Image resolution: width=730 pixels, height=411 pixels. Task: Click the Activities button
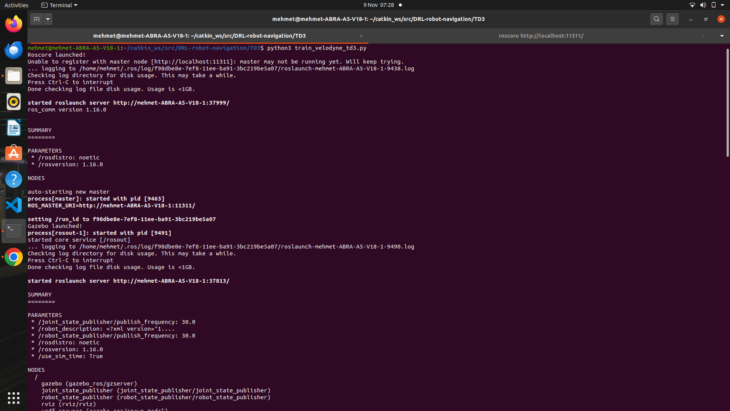16,5
